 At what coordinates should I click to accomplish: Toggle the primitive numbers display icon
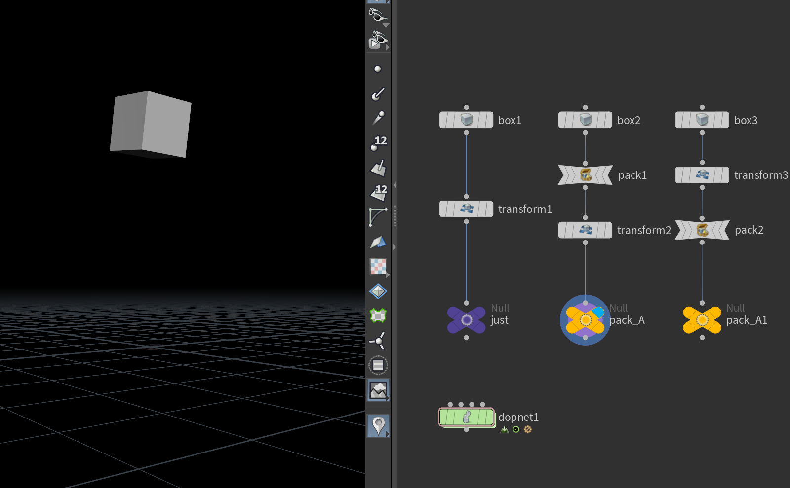(378, 193)
